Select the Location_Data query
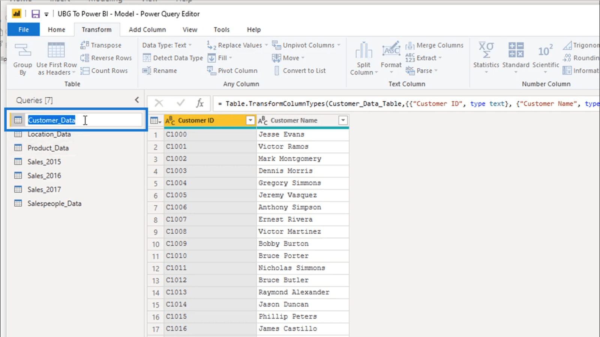600x337 pixels. 49,134
